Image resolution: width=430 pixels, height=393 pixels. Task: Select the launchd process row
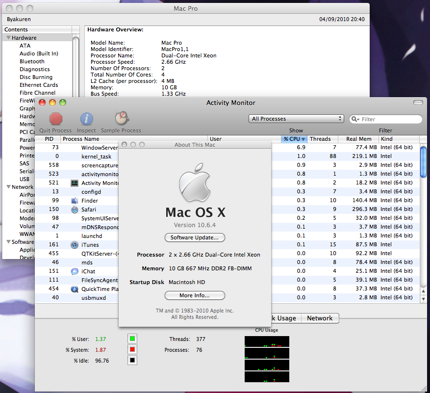click(228, 236)
